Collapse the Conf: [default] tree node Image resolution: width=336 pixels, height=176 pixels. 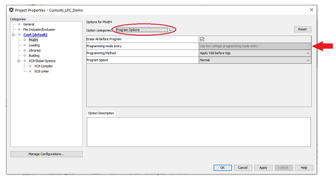click(13, 35)
